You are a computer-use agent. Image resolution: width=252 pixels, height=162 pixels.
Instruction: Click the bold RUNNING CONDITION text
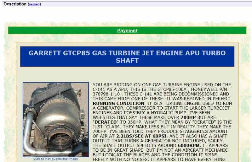click(x=118, y=103)
